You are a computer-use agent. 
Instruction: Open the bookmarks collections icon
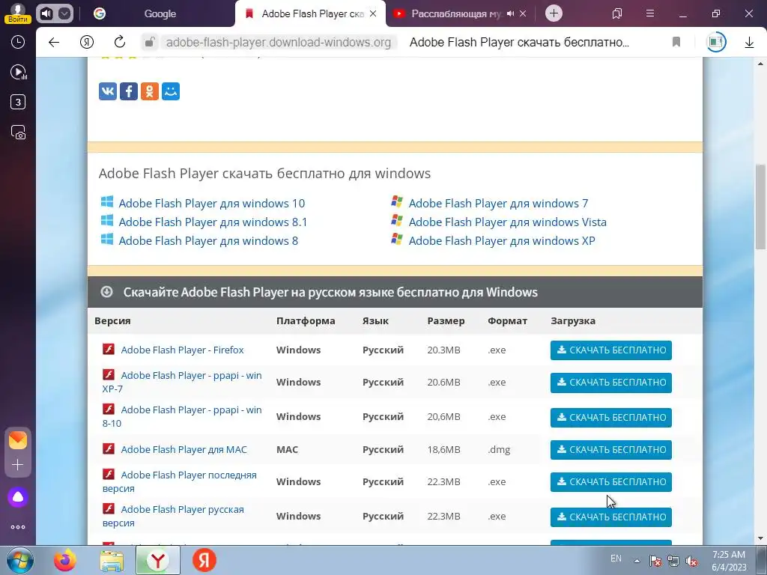click(x=617, y=13)
